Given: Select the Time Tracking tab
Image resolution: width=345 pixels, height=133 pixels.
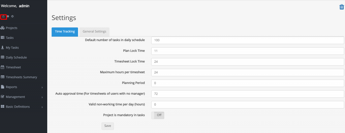Looking at the screenshot, I should tap(65, 32).
